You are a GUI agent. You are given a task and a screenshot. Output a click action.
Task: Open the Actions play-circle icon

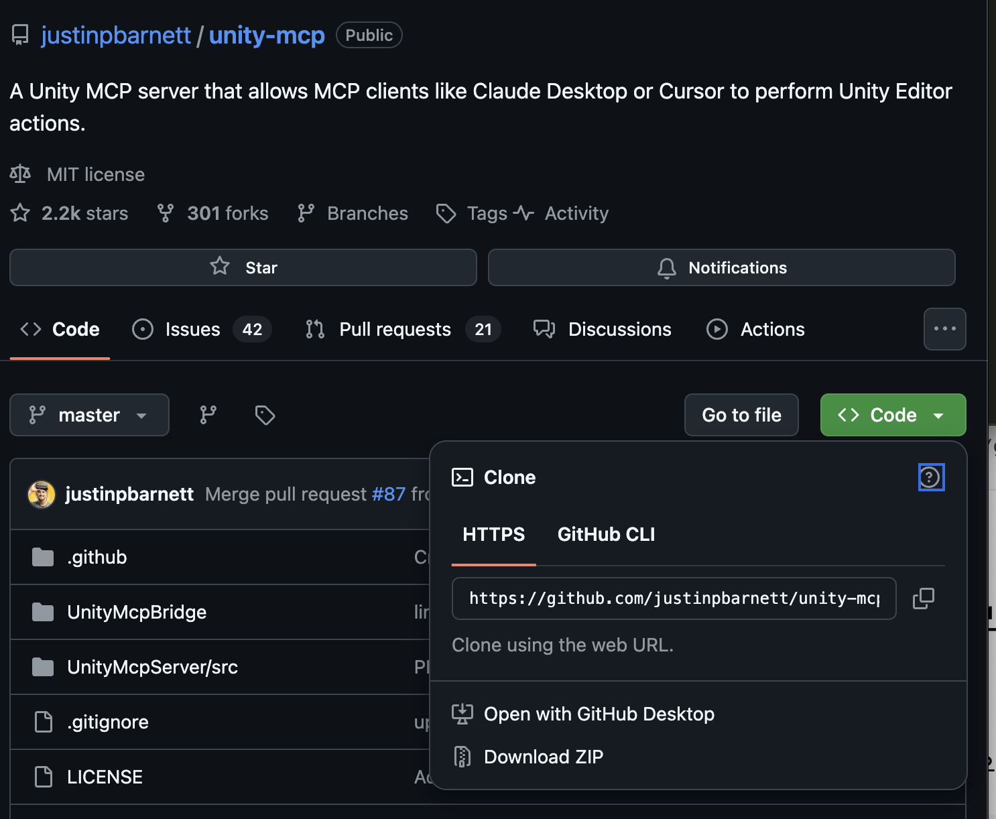click(717, 329)
